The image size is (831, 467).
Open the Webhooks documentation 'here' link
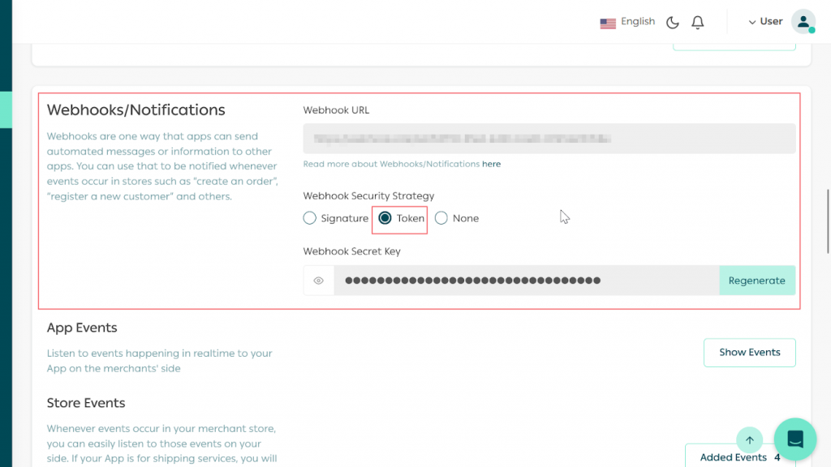[x=491, y=164]
